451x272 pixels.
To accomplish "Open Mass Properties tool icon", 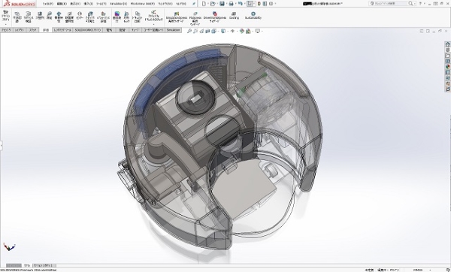I will coord(59,17).
